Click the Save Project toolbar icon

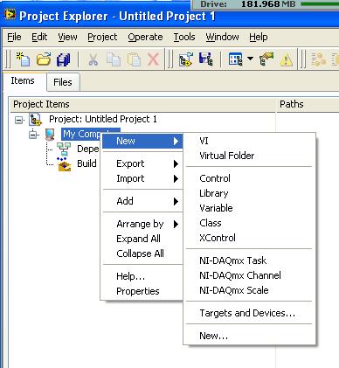click(x=206, y=59)
